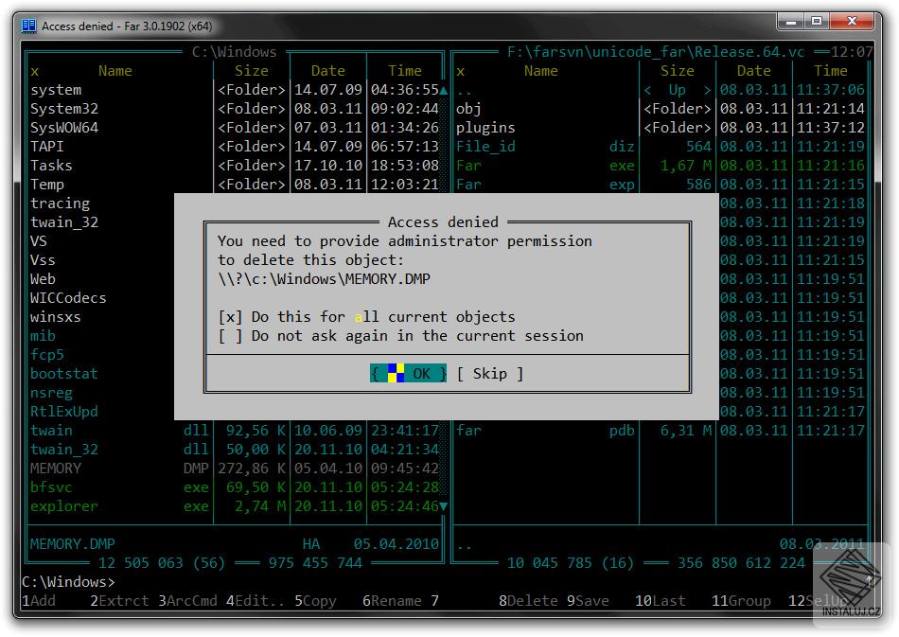This screenshot has width=899, height=637.
Task: Click the F6 Rename key bar item
Action: click(x=392, y=601)
